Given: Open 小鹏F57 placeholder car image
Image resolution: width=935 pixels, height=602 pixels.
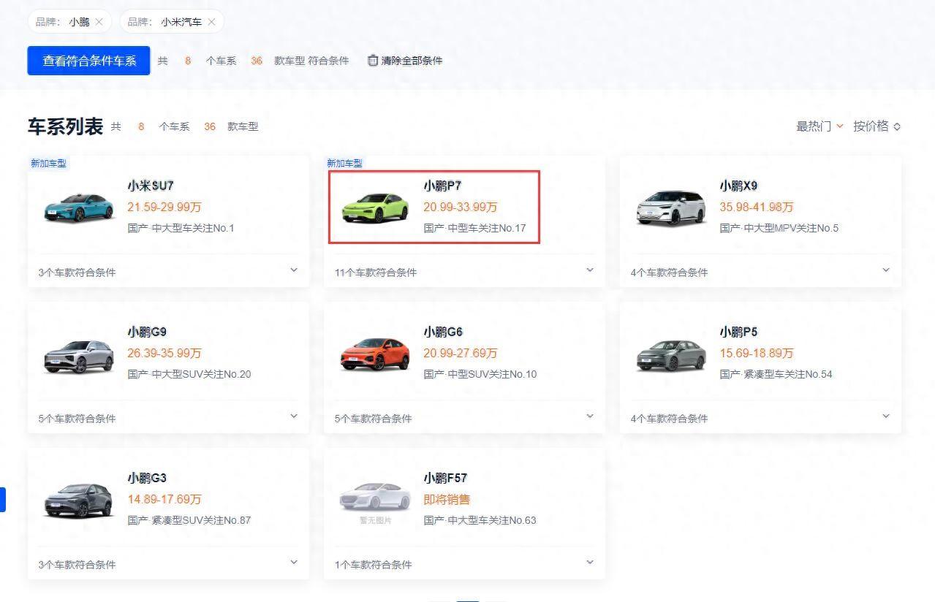Looking at the screenshot, I should click(x=375, y=498).
